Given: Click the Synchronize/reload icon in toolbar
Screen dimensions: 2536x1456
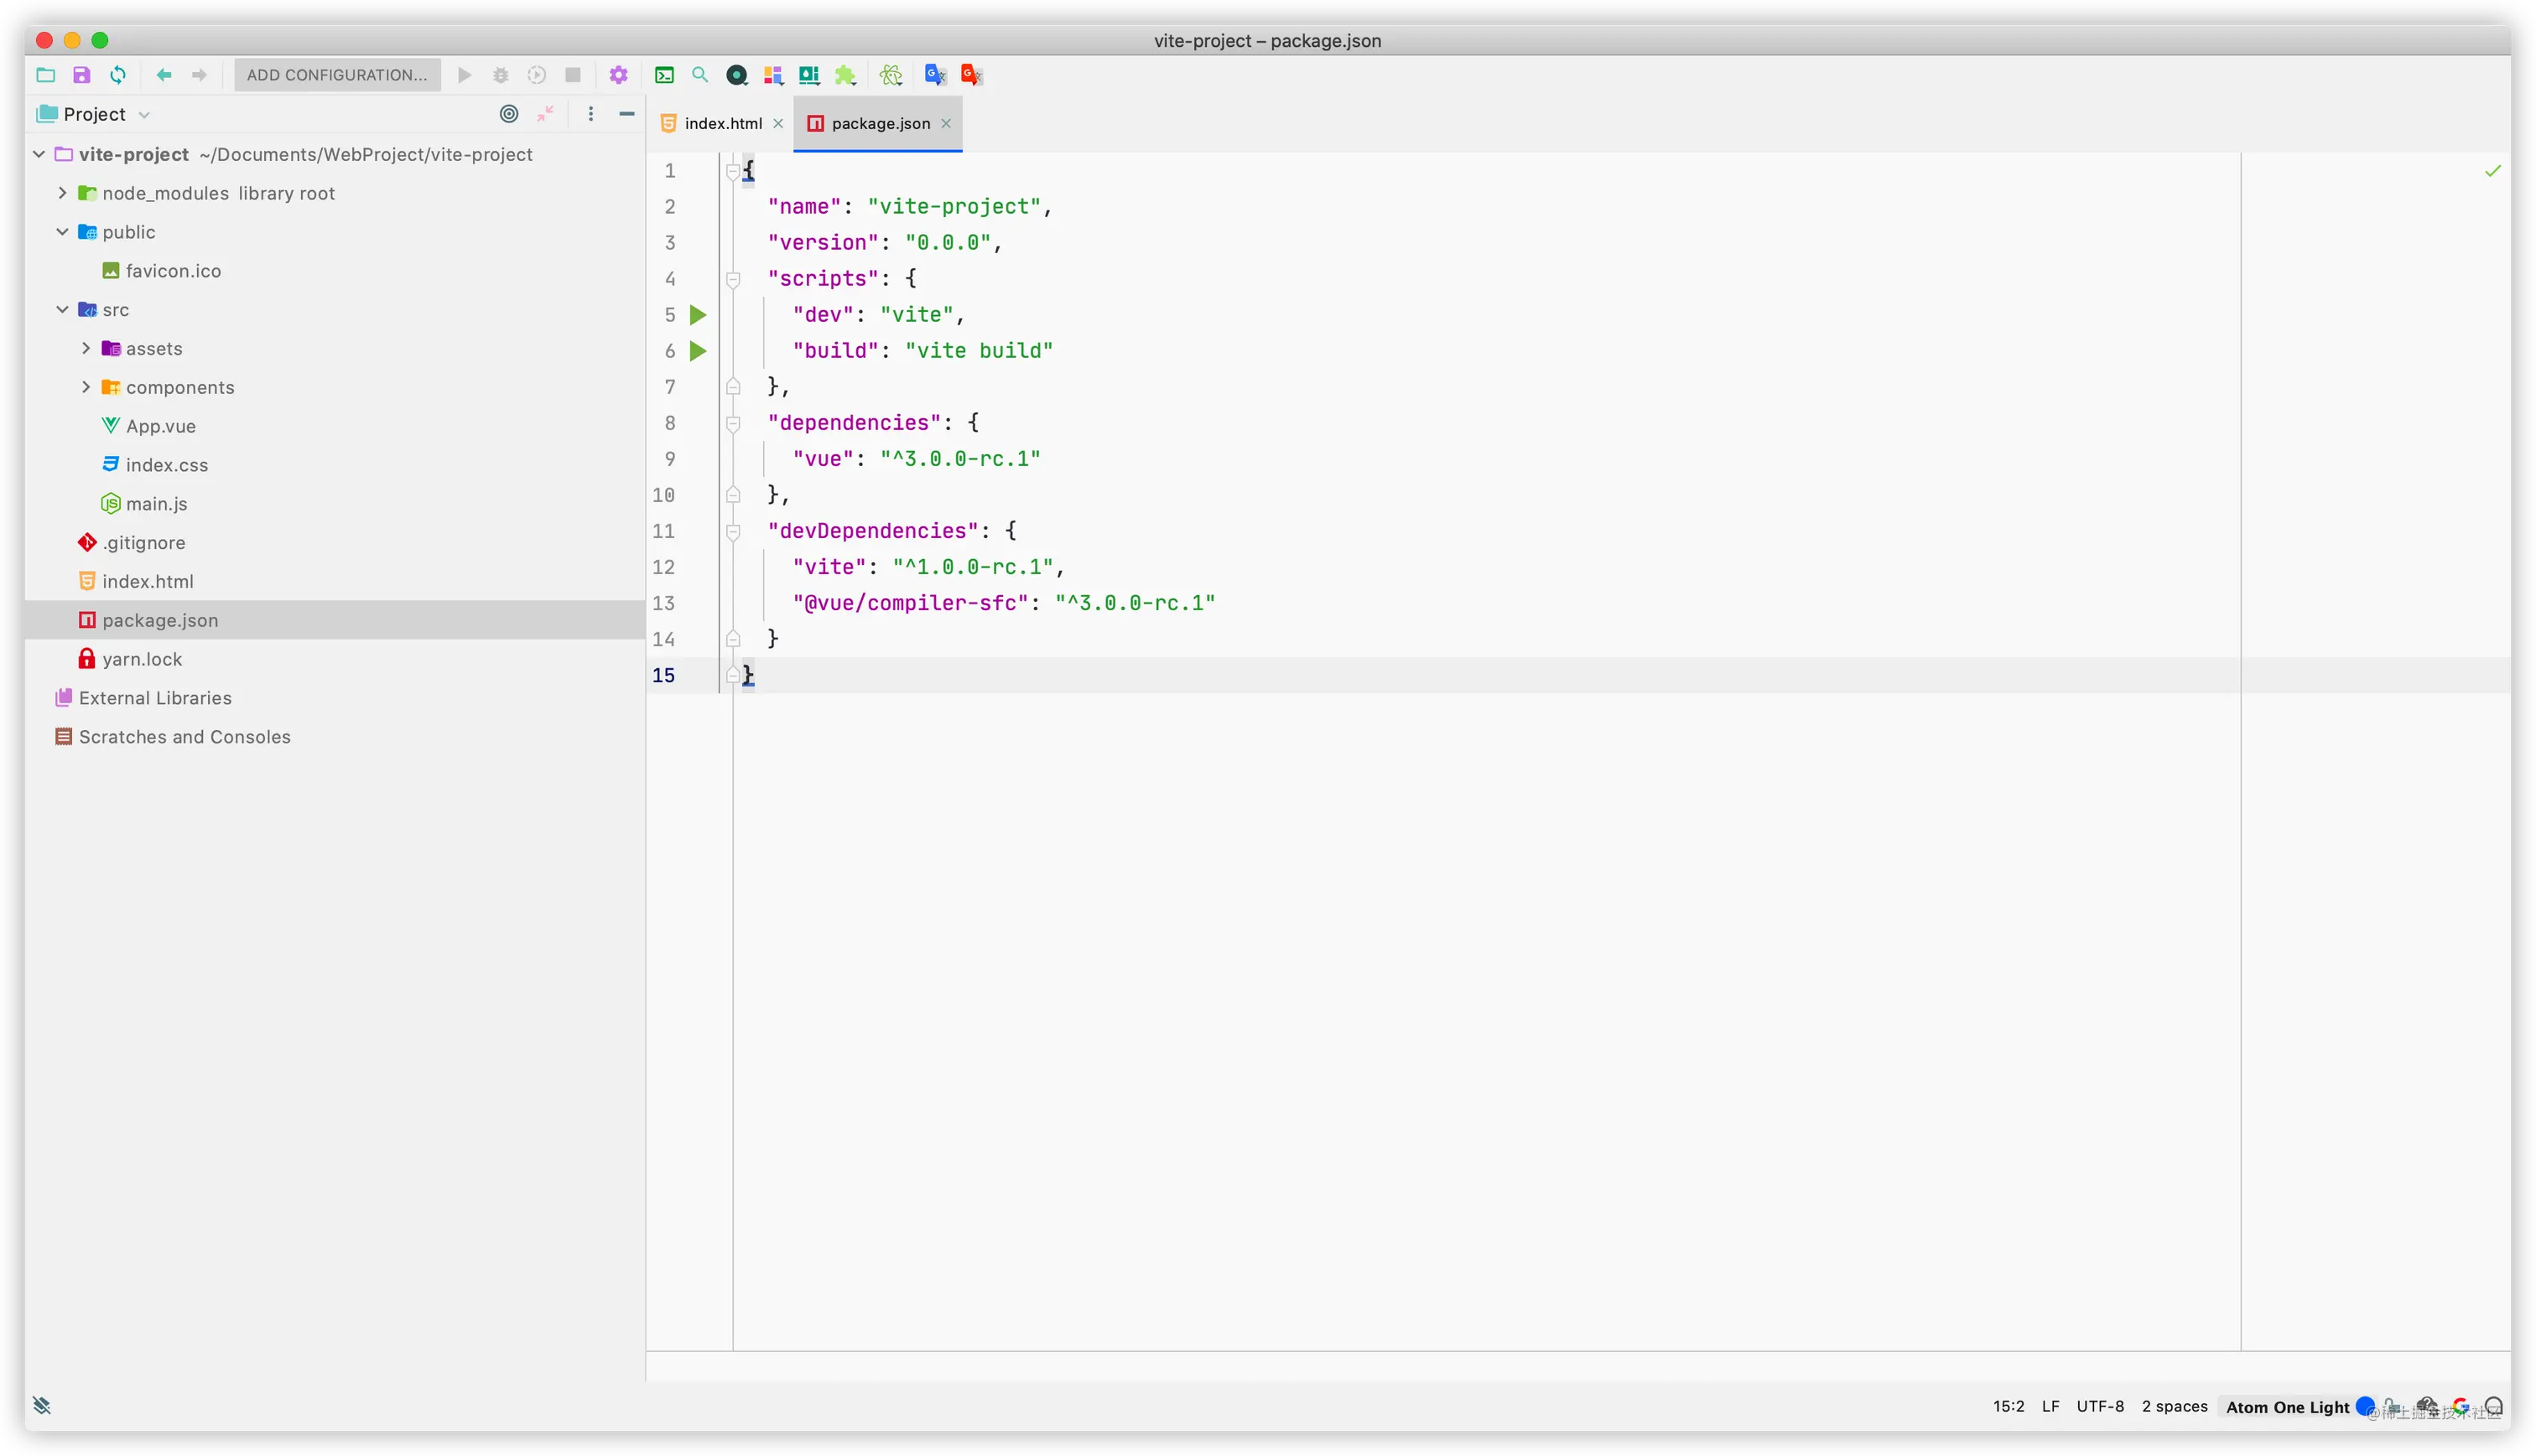Looking at the screenshot, I should [118, 75].
